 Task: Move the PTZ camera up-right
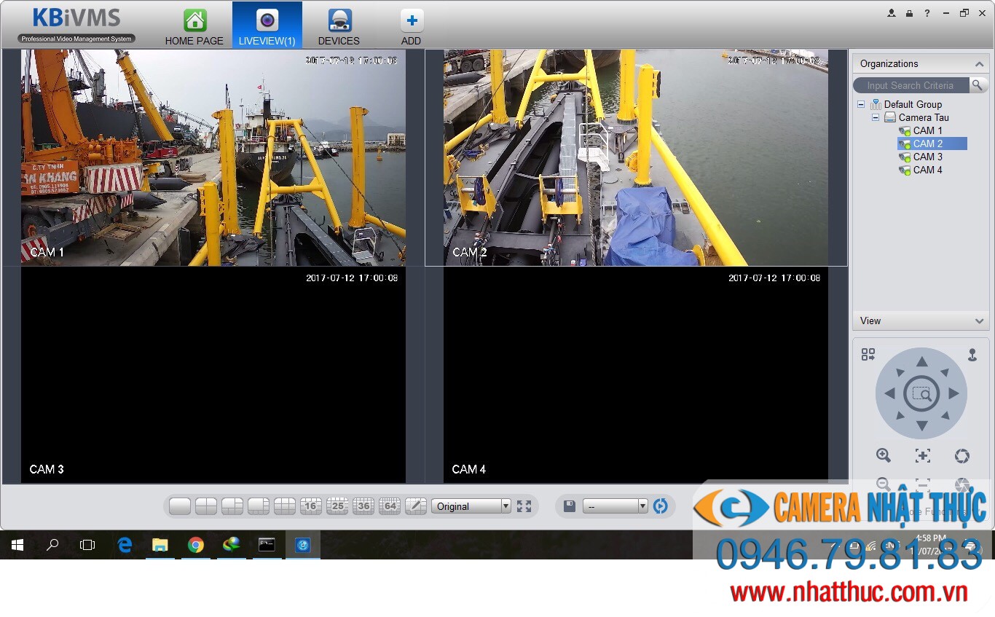click(945, 372)
